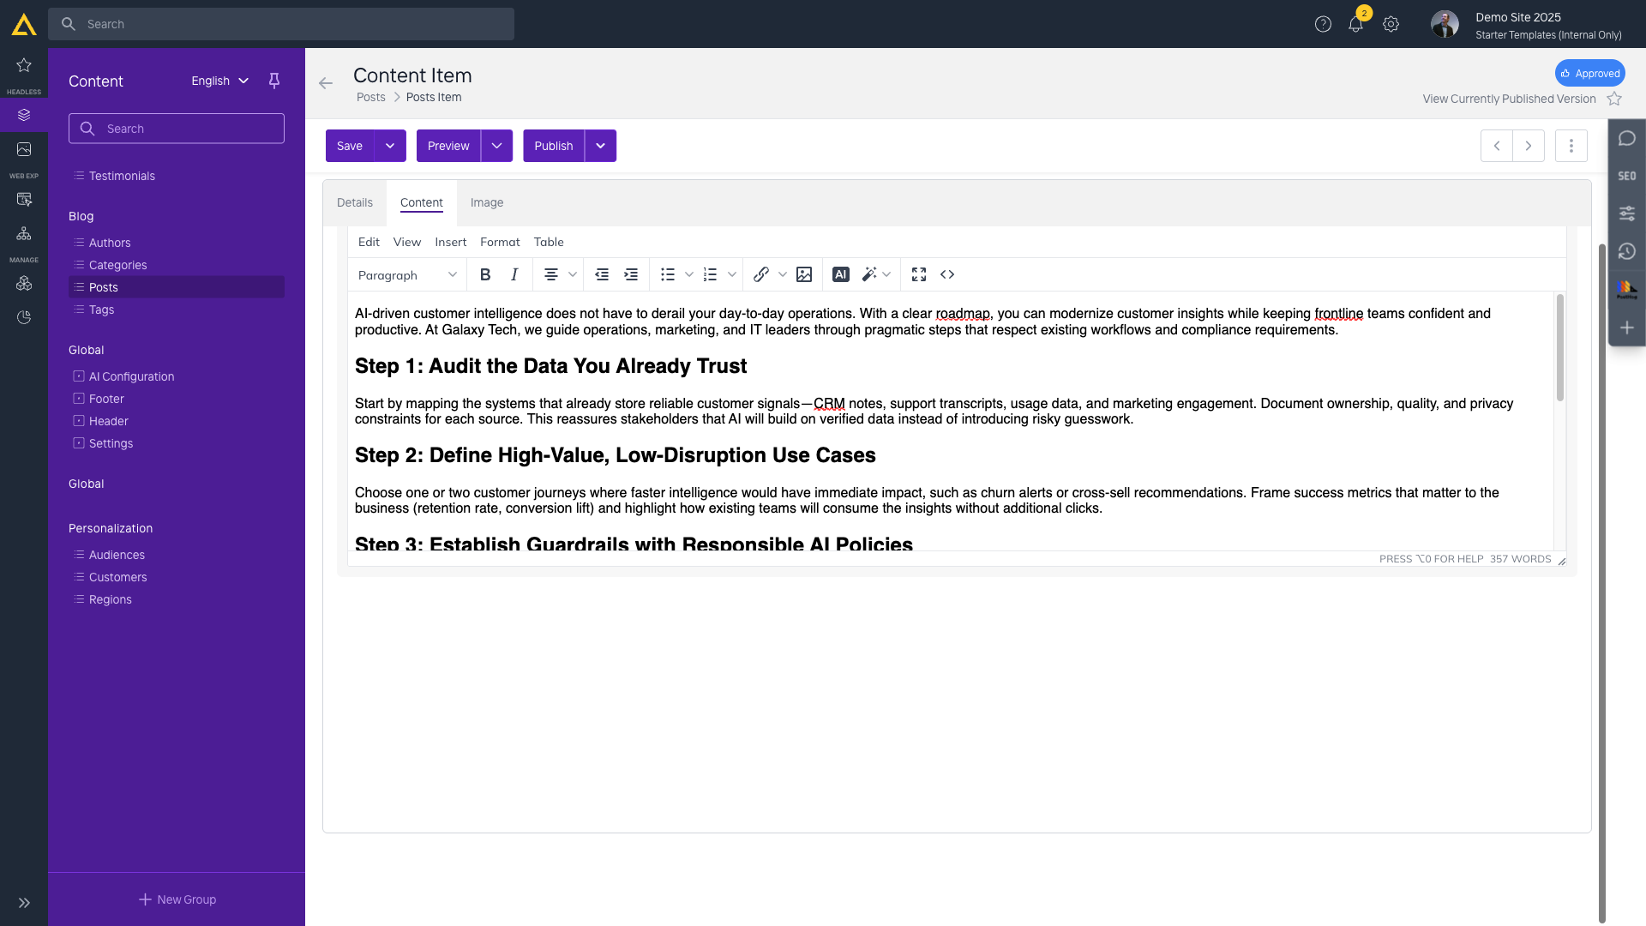Go to next content item arrow

click(1529, 146)
